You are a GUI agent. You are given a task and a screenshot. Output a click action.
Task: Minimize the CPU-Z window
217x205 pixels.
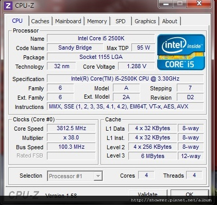coord(166,4)
